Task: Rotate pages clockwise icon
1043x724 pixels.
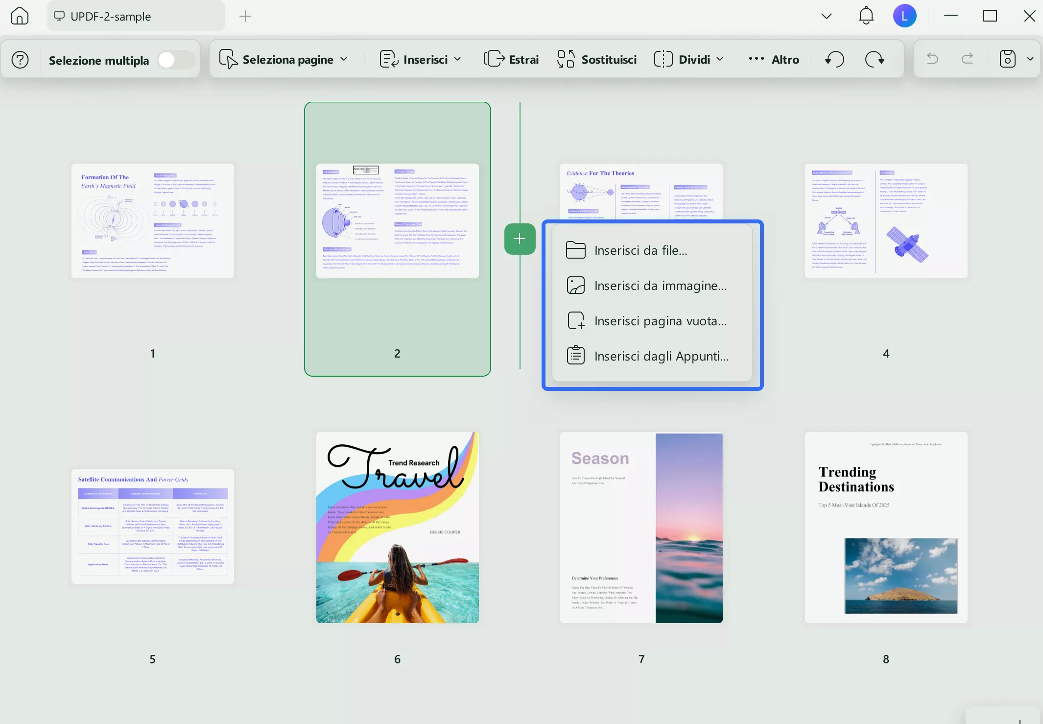Action: click(875, 59)
